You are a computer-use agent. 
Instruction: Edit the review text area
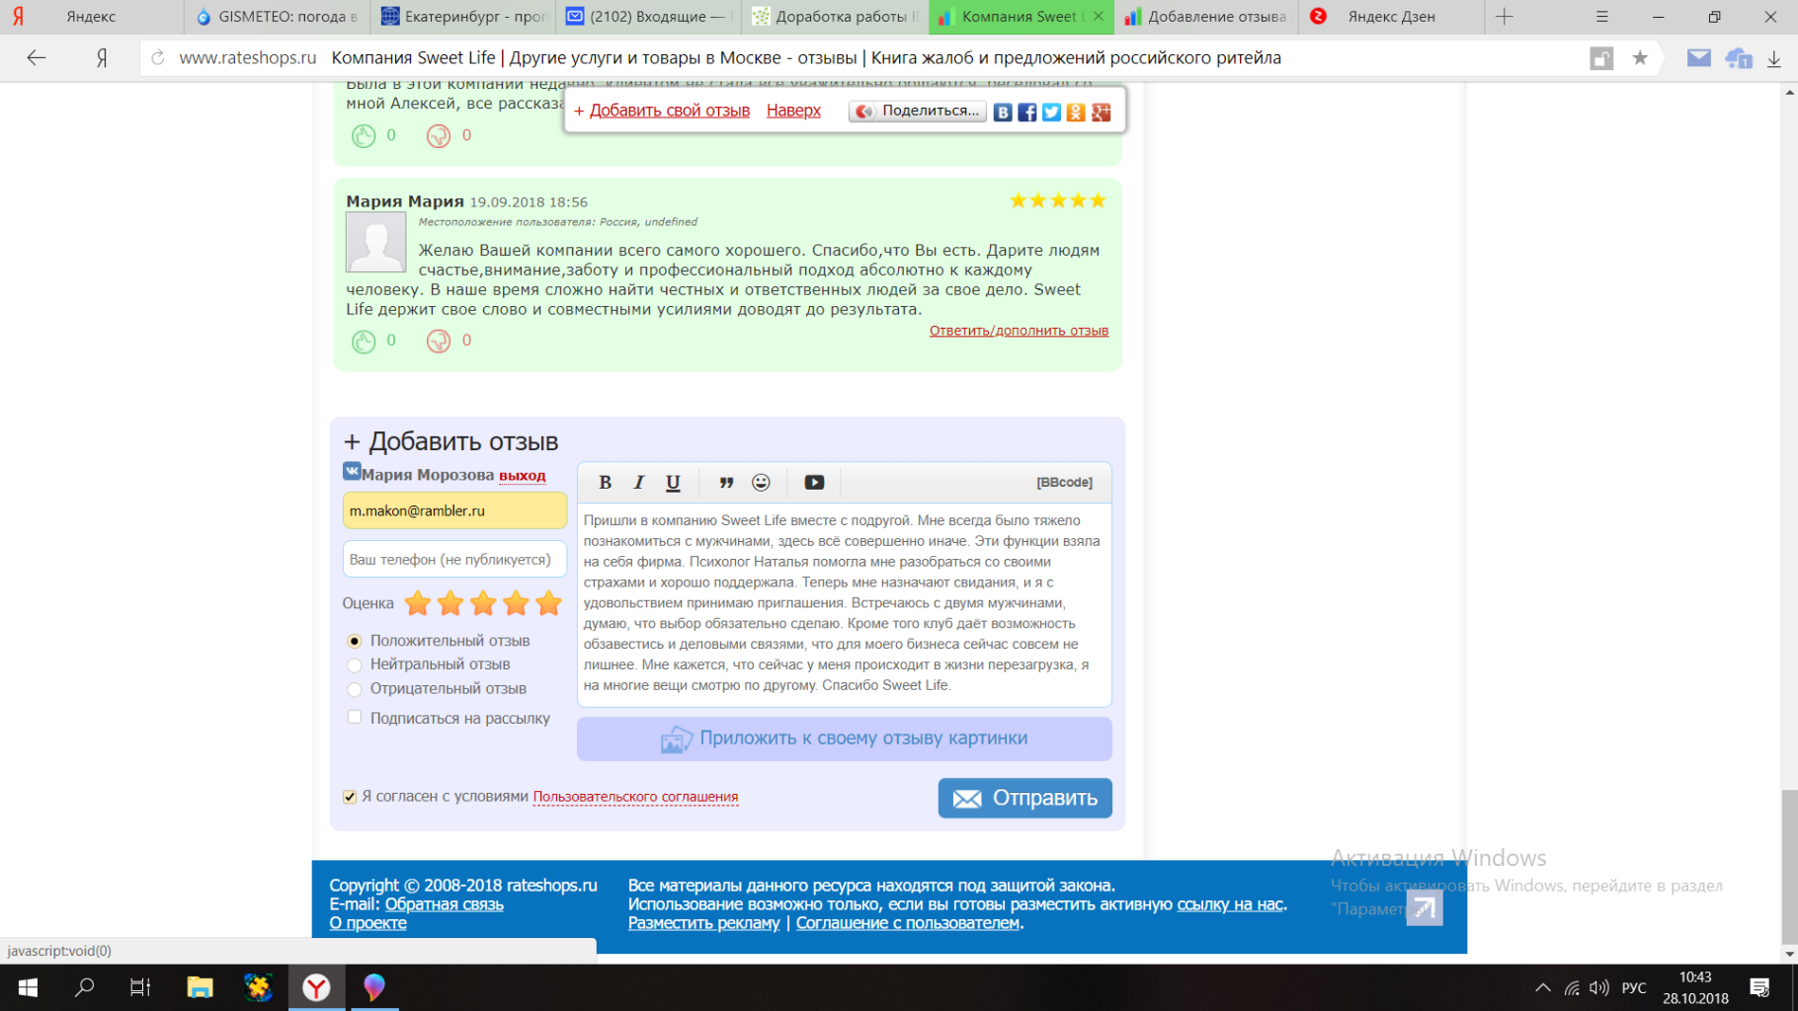pyautogui.click(x=844, y=604)
